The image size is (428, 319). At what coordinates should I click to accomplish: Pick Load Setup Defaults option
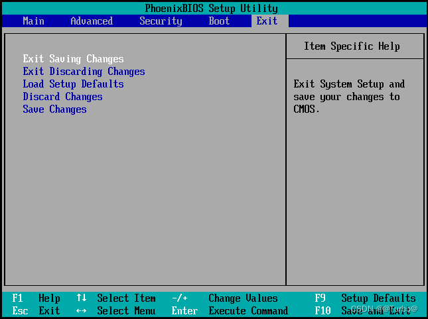point(73,84)
